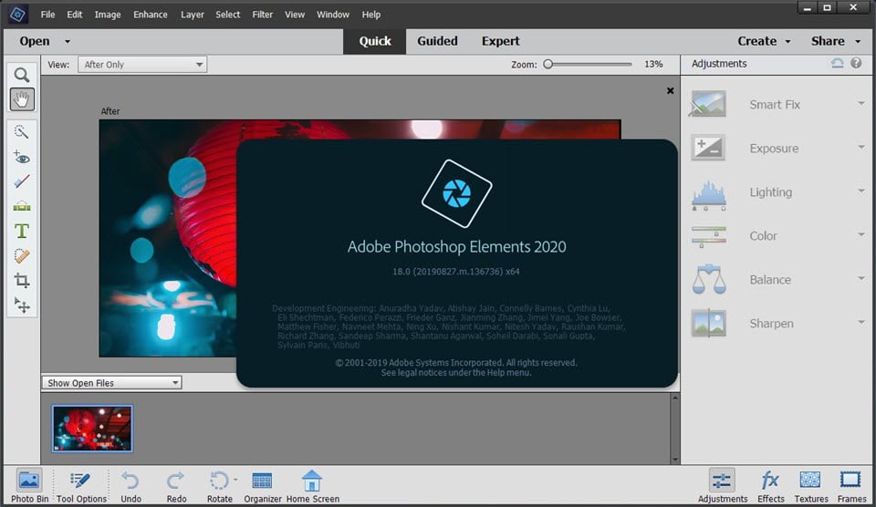Select the Type tool

(x=21, y=231)
